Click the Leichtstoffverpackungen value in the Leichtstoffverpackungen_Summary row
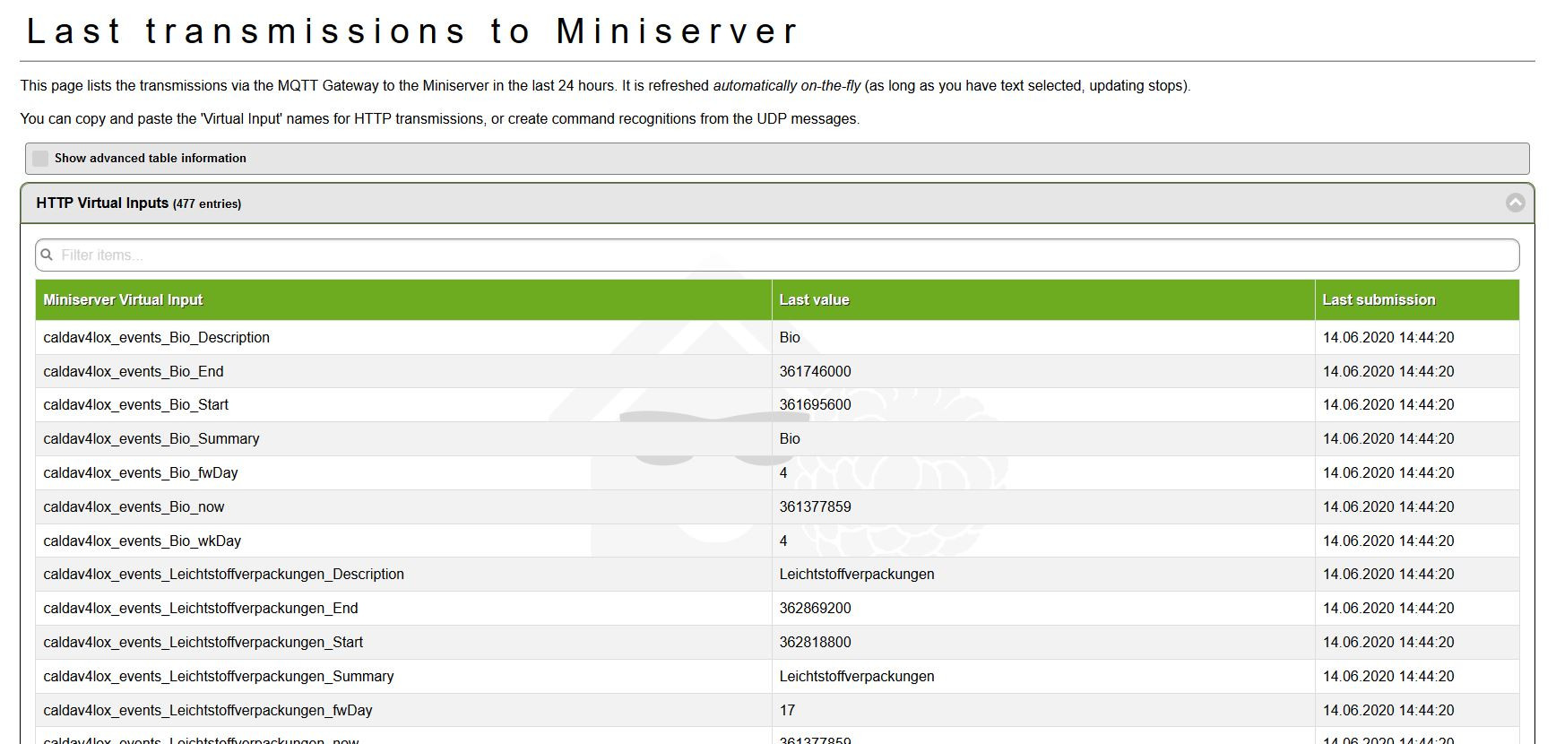The image size is (1556, 744). point(857,677)
